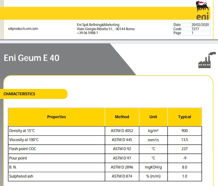
Task: Select the ASTM D 874 method cell
Action: 122,176
